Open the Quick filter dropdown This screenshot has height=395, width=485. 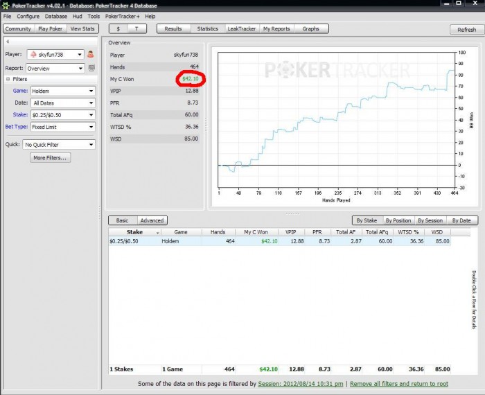click(x=59, y=144)
